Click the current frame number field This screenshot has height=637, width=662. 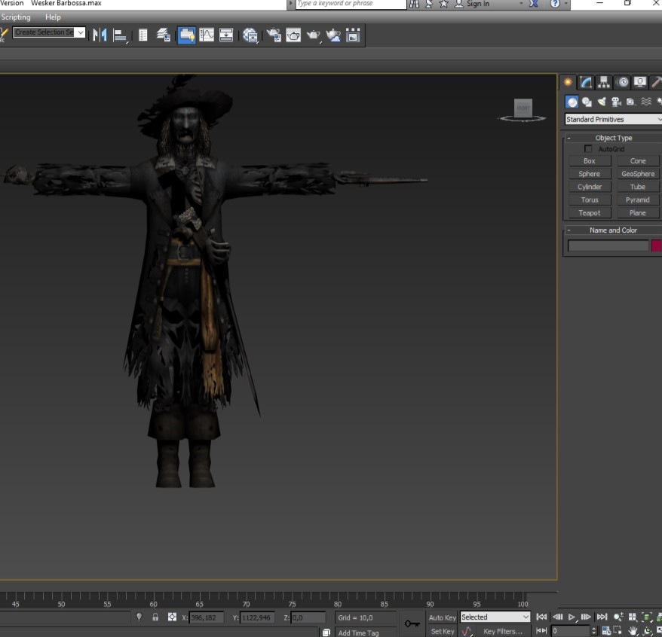click(570, 631)
